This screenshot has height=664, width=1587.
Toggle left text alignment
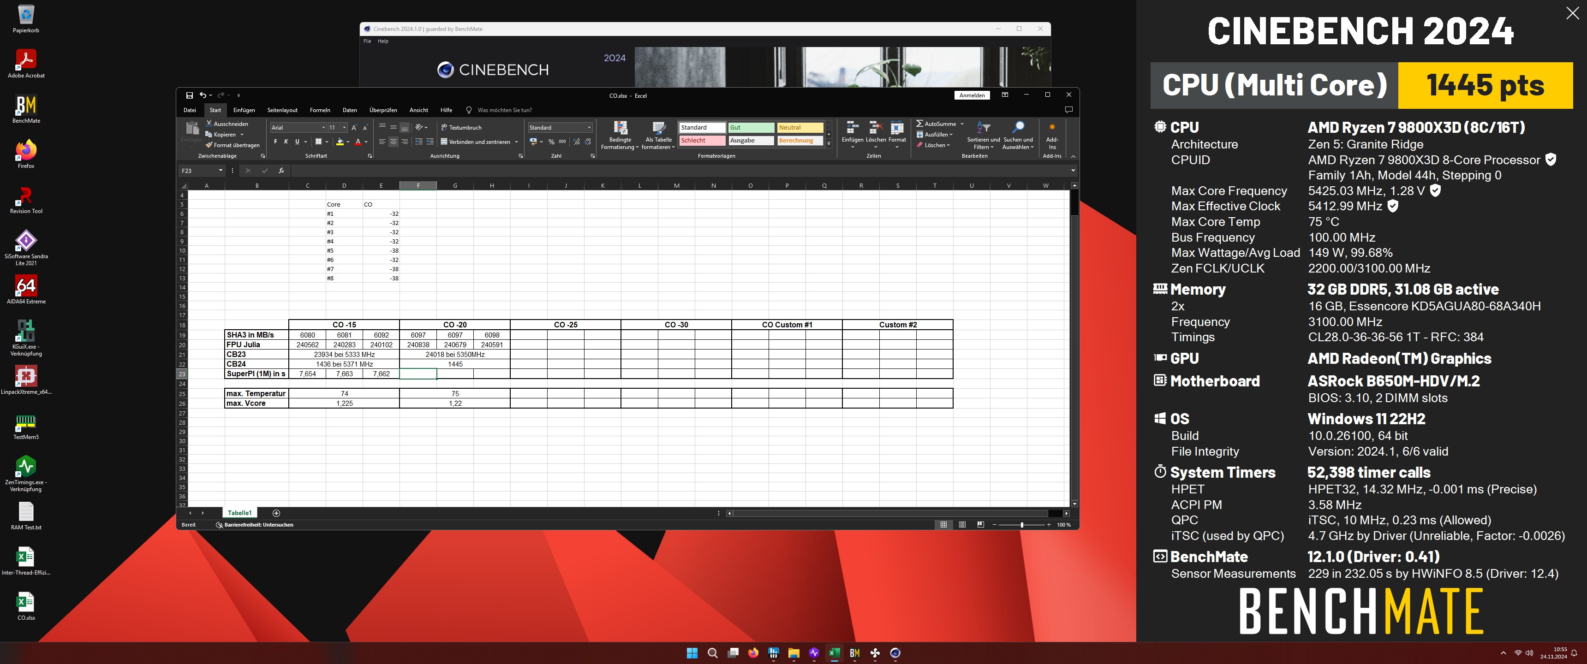pyautogui.click(x=382, y=142)
